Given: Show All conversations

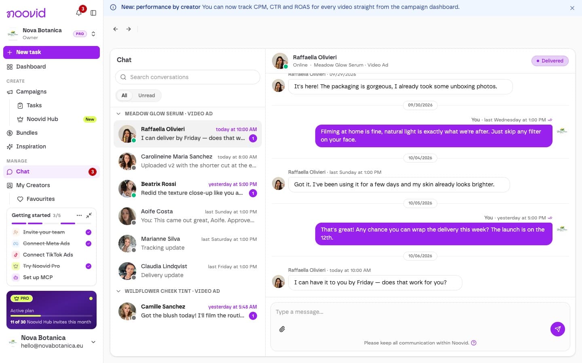Looking at the screenshot, I should tap(124, 96).
